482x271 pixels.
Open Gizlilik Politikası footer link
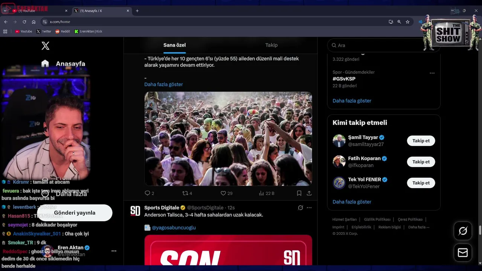[377, 219]
